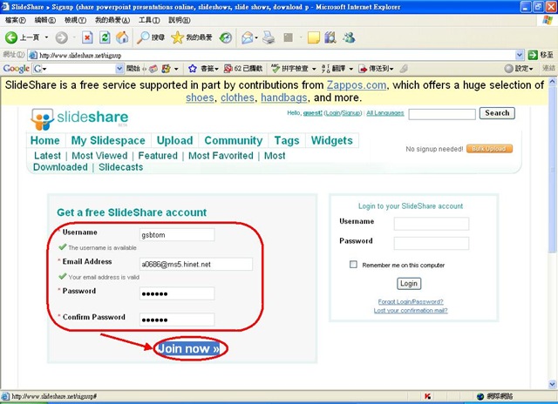
Task: Open the third IE menu (View)
Action: tap(75, 20)
